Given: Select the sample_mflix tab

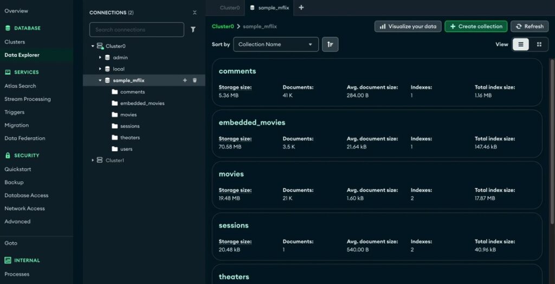Looking at the screenshot, I should 269,8.
